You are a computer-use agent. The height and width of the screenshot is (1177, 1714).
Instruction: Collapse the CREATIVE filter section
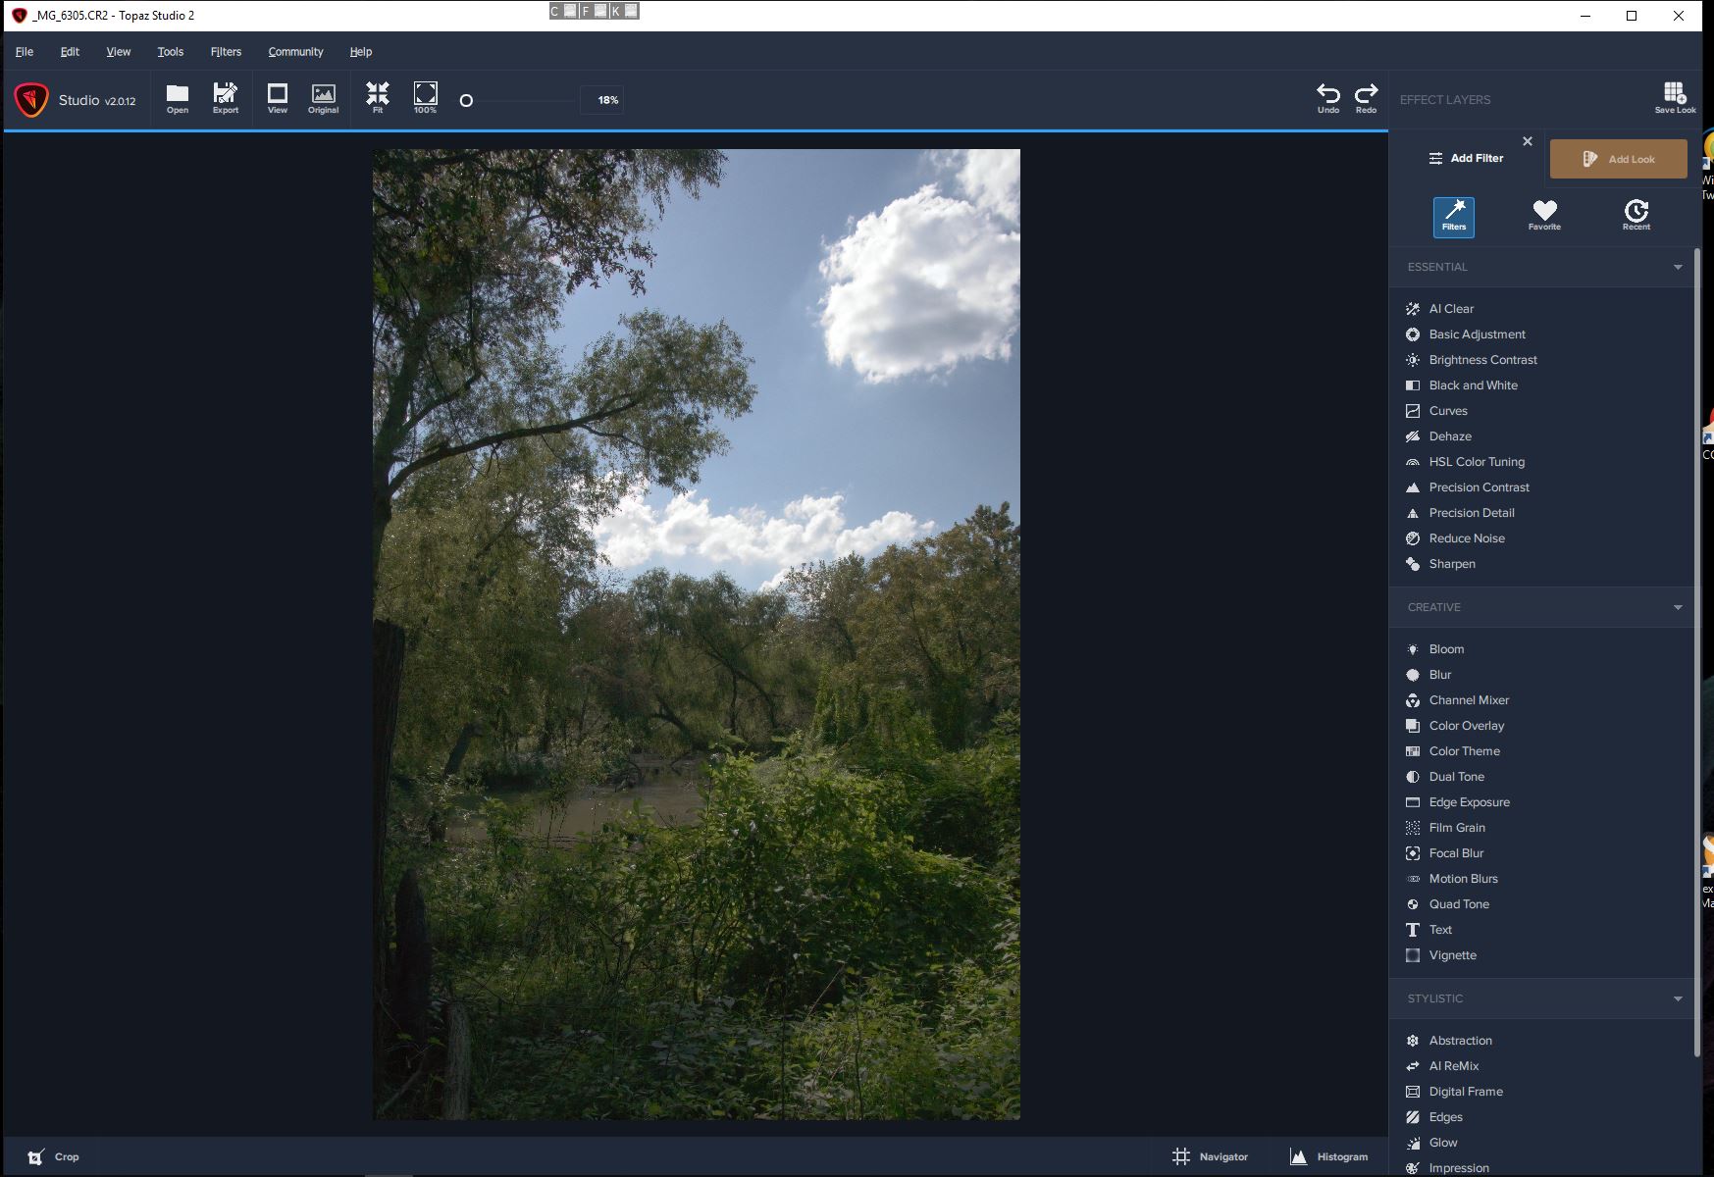[1678, 608]
